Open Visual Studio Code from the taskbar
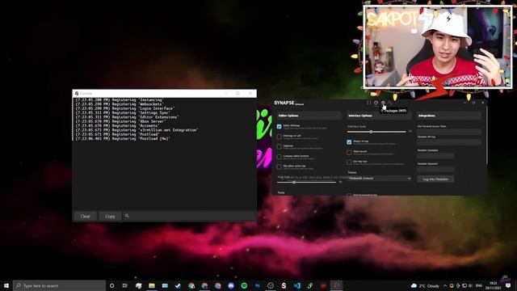Image resolution: width=517 pixels, height=291 pixels. 296,285
